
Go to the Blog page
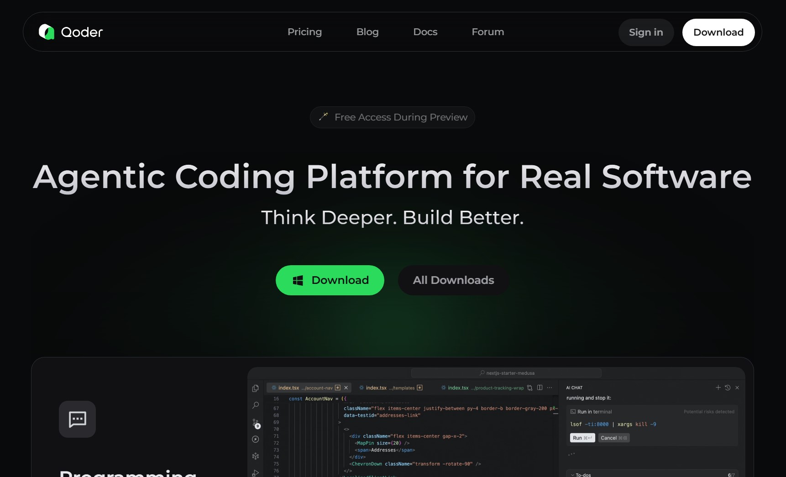click(367, 32)
